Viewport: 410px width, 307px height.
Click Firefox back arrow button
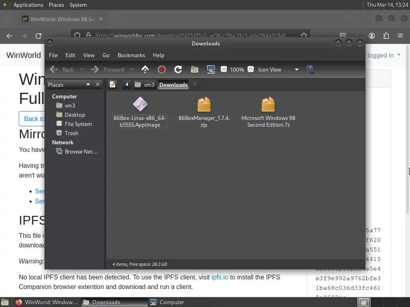(x=10, y=36)
